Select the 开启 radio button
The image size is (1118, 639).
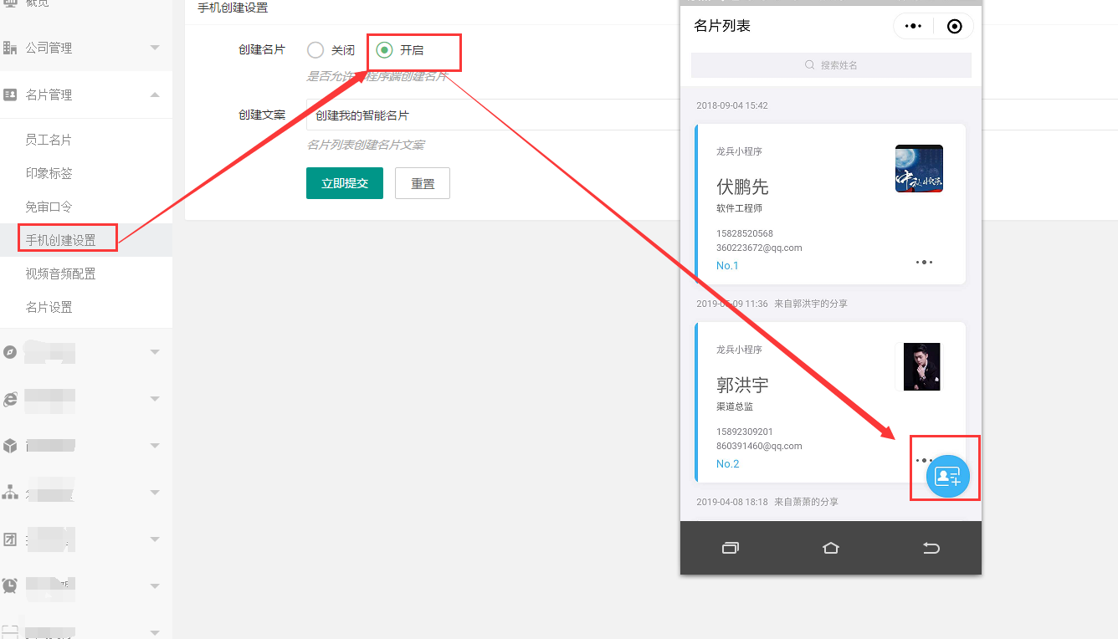tap(384, 50)
